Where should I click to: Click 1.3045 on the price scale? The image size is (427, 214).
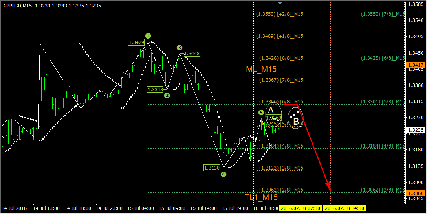(x=416, y=198)
